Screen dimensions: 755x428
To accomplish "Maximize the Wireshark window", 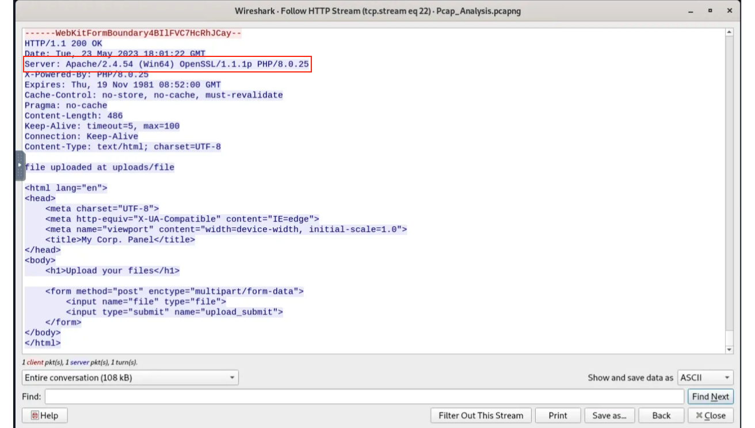I will [711, 11].
